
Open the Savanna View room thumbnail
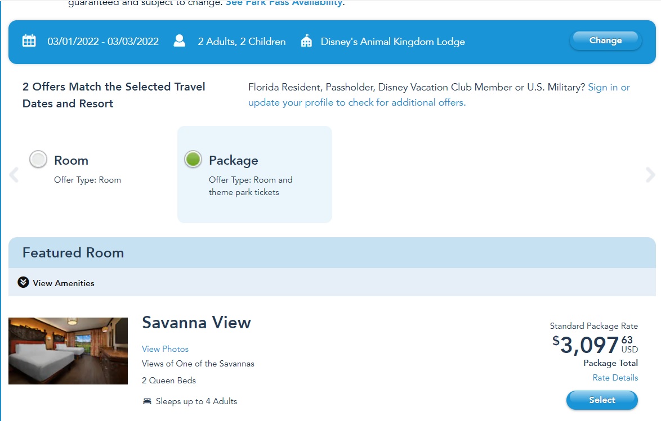tap(68, 351)
